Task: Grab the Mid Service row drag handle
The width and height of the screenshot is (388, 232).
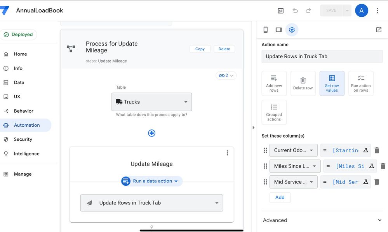Action: tap(266, 182)
